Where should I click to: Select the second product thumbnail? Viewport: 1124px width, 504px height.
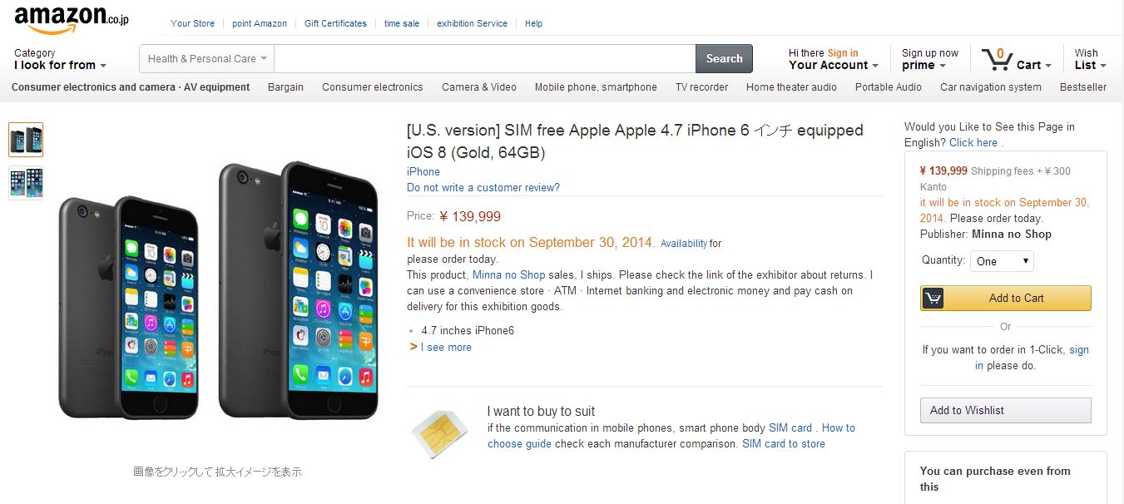[26, 181]
